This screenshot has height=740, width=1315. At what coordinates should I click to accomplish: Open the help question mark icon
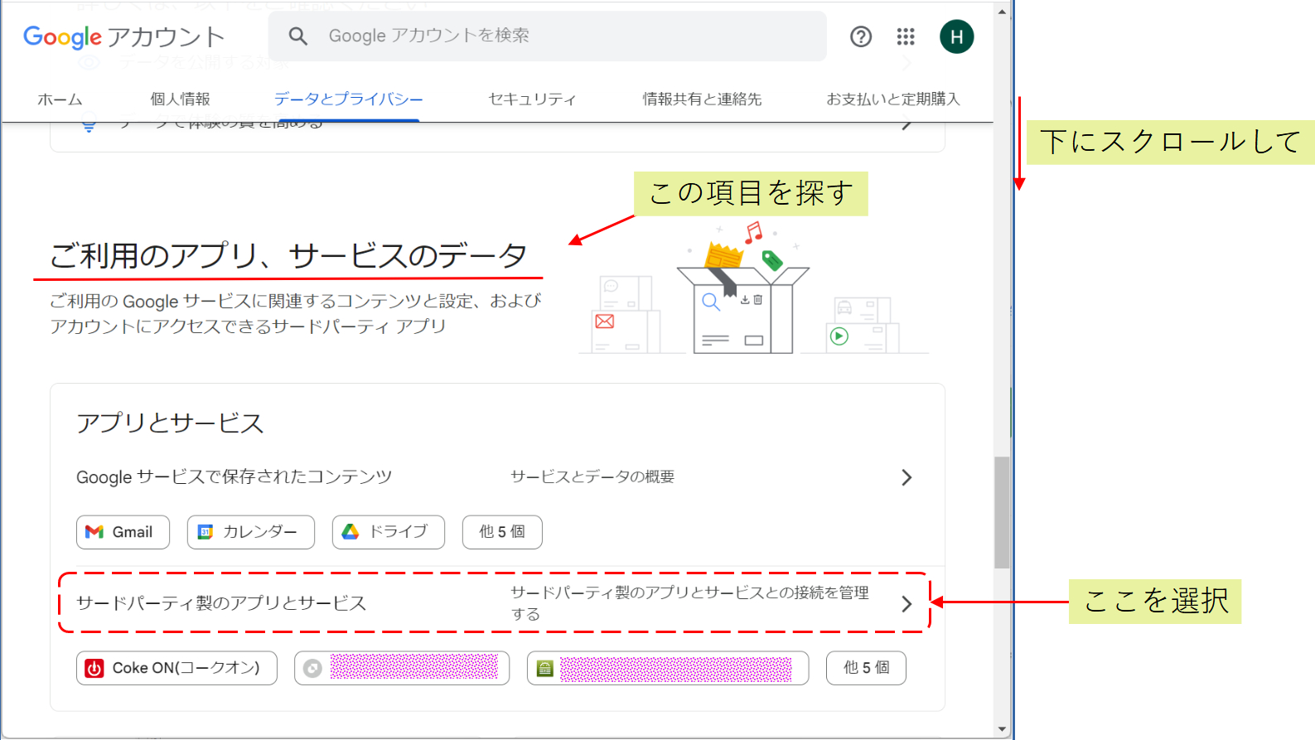(x=861, y=36)
